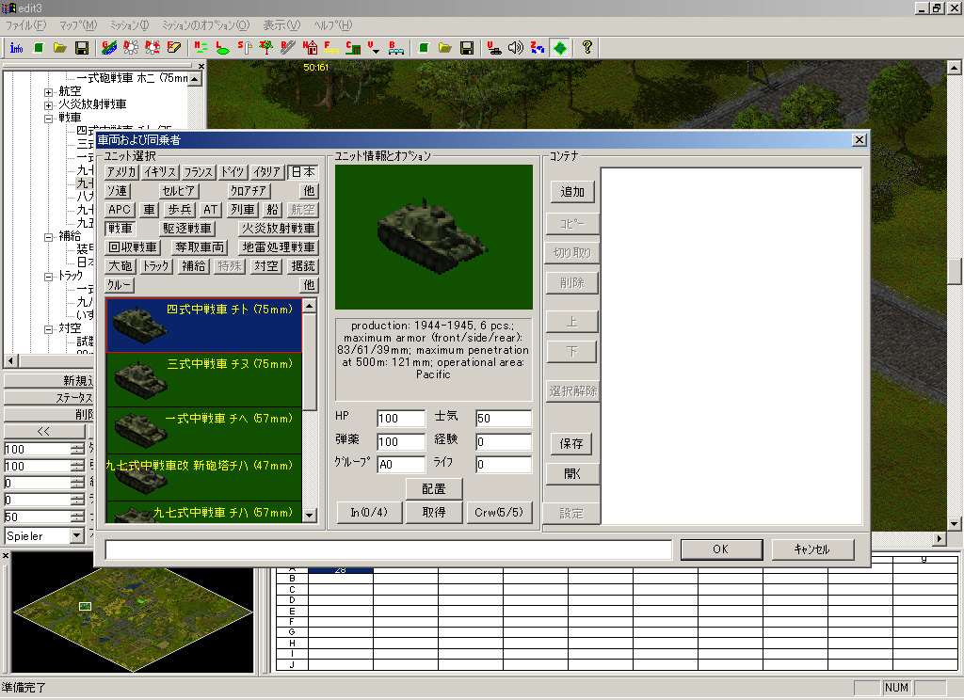The image size is (964, 700).
Task: Toggle the 駆逐戦車 unit type filter
Action: [187, 229]
